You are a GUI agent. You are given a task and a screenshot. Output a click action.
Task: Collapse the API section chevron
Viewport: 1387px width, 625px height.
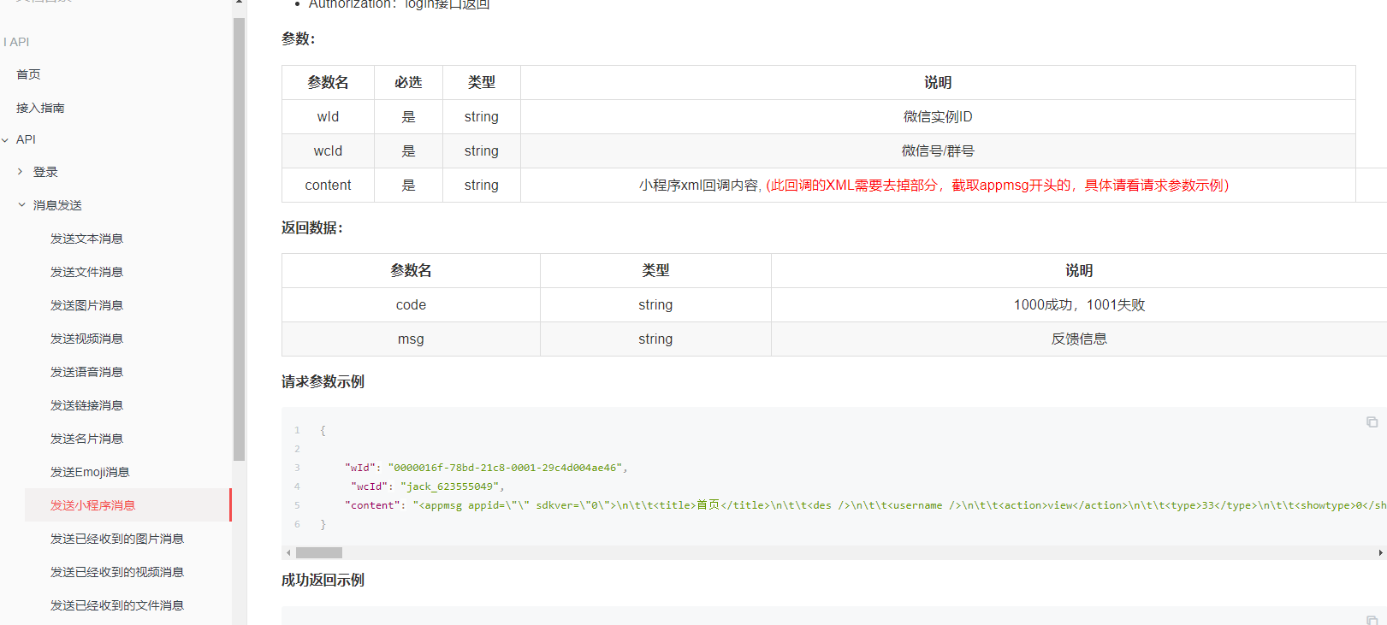tap(6, 139)
